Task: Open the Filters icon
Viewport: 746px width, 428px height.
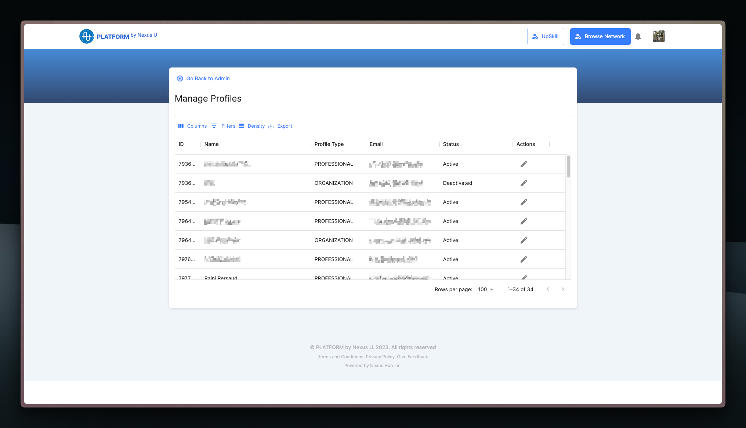Action: tap(214, 126)
